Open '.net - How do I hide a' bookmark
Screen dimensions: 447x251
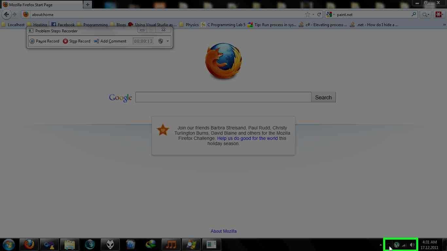point(374,25)
